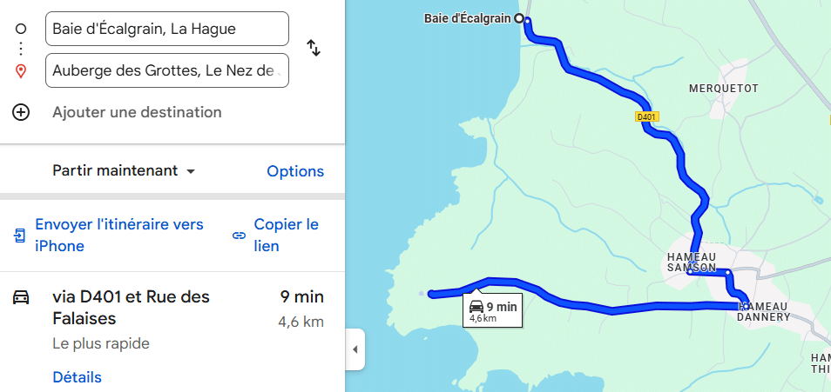
Task: Click the copy link chain icon
Action: 239,236
